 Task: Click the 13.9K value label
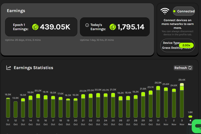(x=15, y=98)
